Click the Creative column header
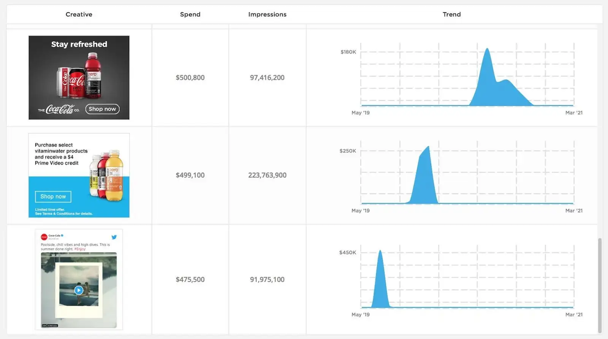 point(79,14)
